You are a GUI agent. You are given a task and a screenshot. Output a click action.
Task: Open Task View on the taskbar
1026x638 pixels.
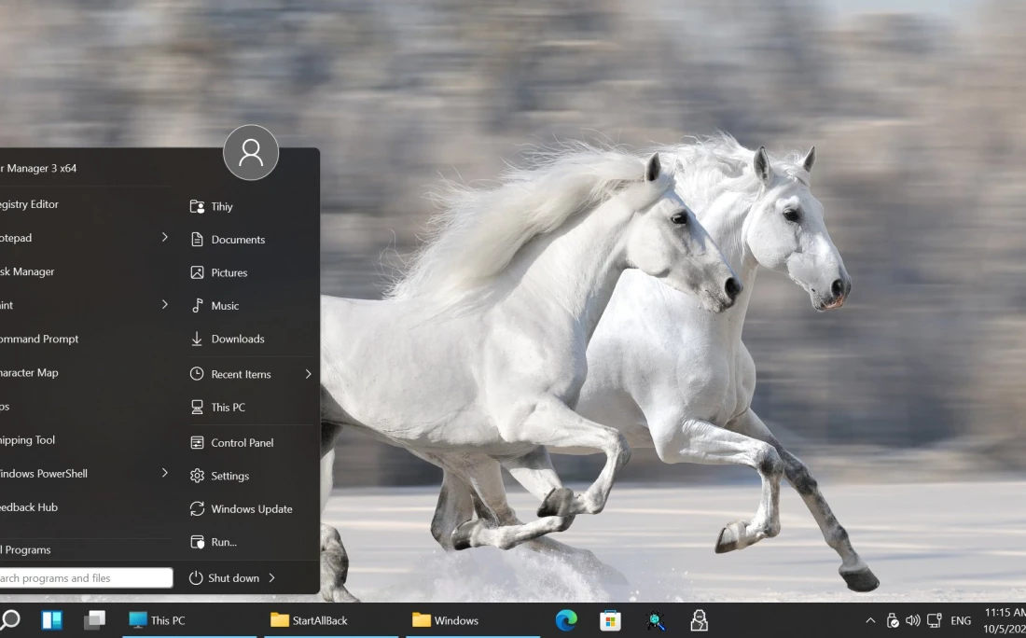click(94, 620)
